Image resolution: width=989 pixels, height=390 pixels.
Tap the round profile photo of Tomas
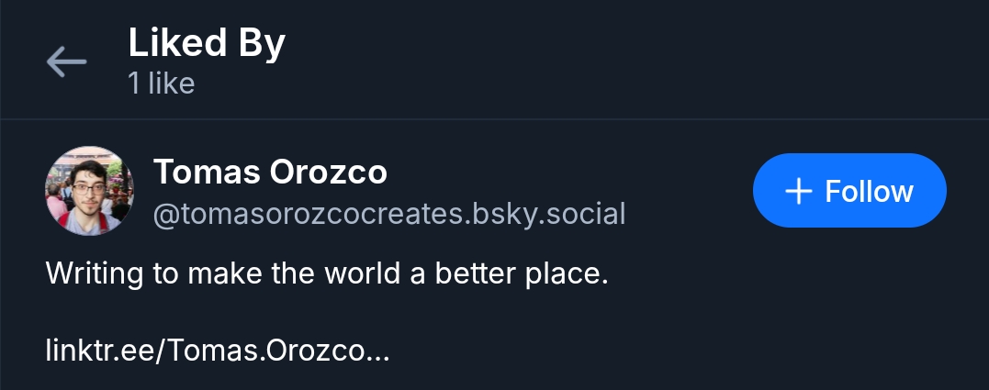point(89,191)
